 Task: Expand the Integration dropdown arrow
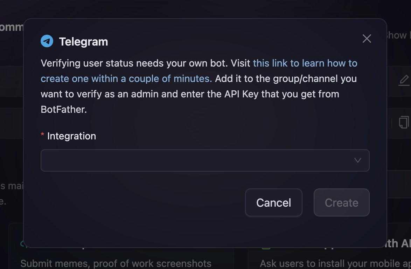(x=357, y=160)
